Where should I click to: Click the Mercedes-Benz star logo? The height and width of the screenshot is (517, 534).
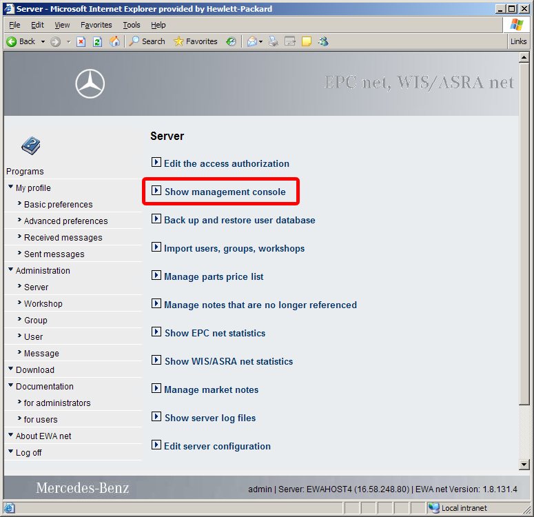[x=90, y=85]
